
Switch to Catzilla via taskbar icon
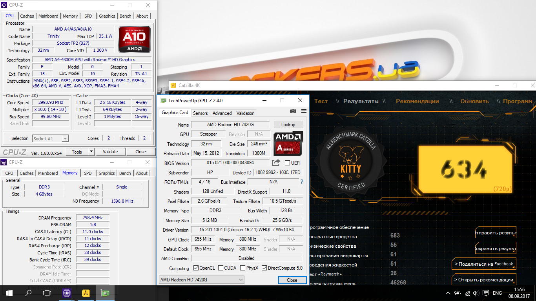coord(86,293)
